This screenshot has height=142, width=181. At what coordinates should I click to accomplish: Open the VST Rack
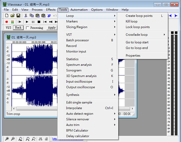point(18,27)
